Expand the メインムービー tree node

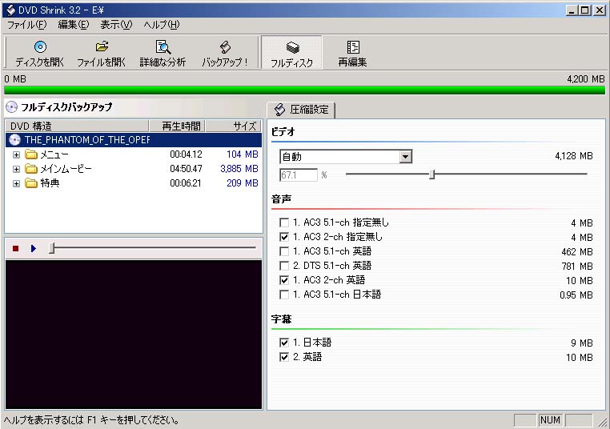click(16, 169)
